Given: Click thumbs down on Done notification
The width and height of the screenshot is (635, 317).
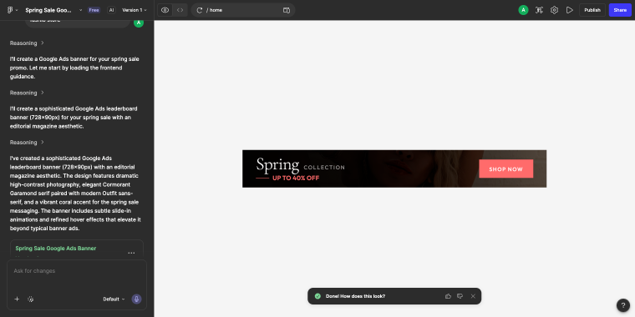Looking at the screenshot, I should click(x=460, y=296).
